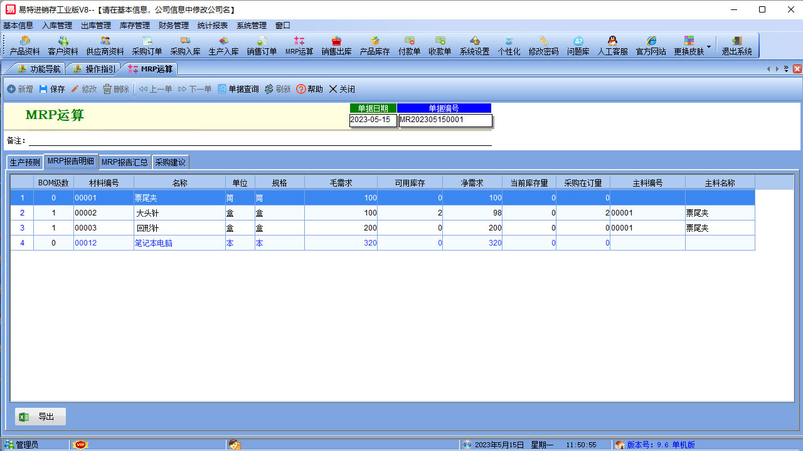Click the 单据日期 input field
The height and width of the screenshot is (451, 803).
[373, 120]
